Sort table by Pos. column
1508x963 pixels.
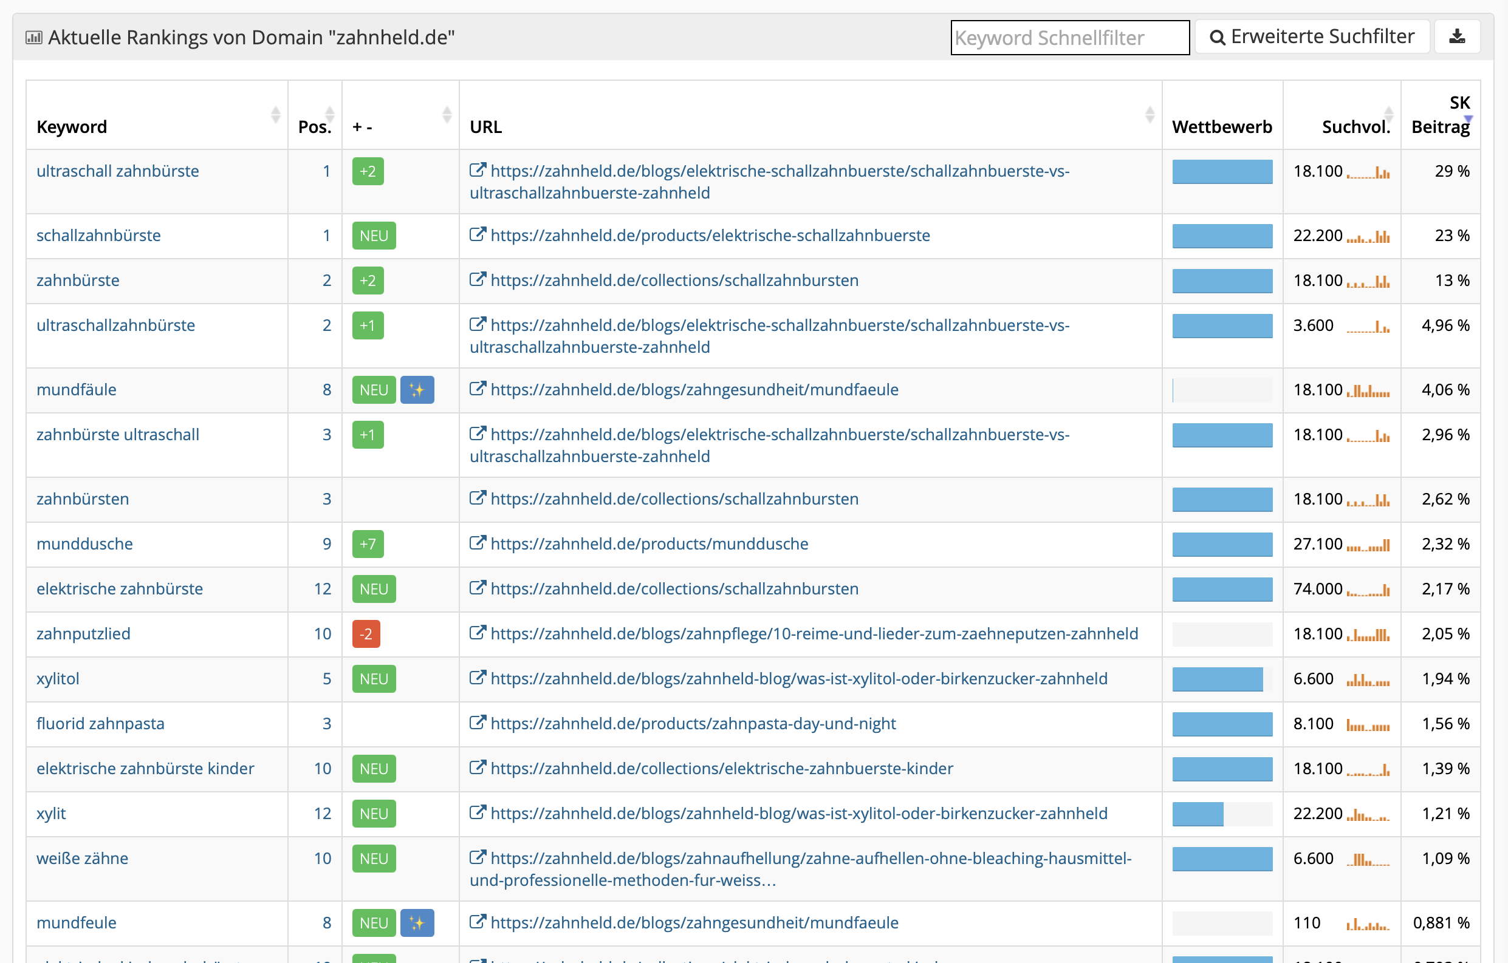click(329, 115)
